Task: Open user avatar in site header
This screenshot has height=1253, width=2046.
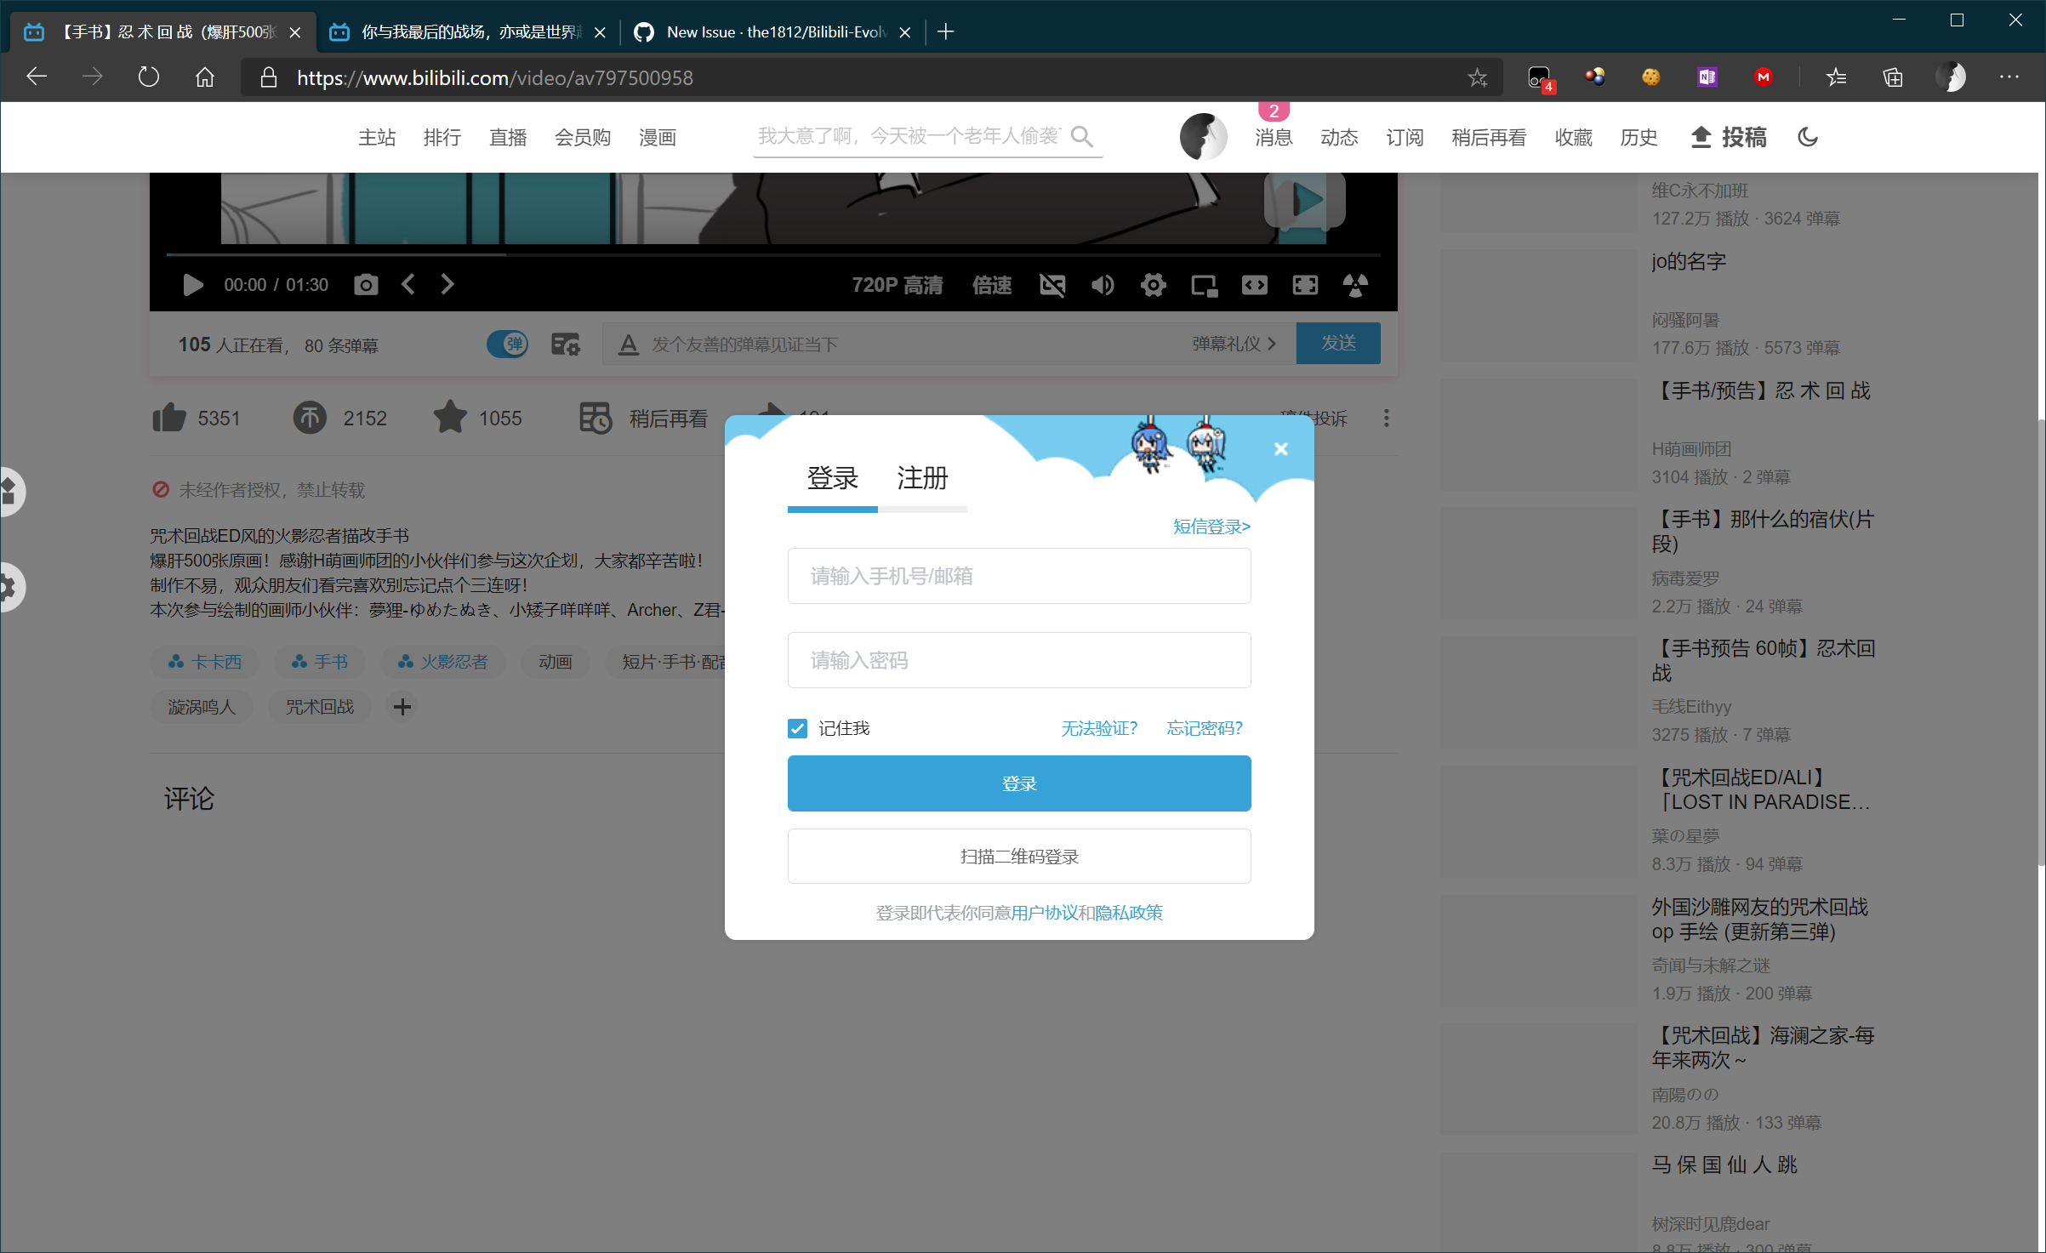Action: tap(1203, 137)
